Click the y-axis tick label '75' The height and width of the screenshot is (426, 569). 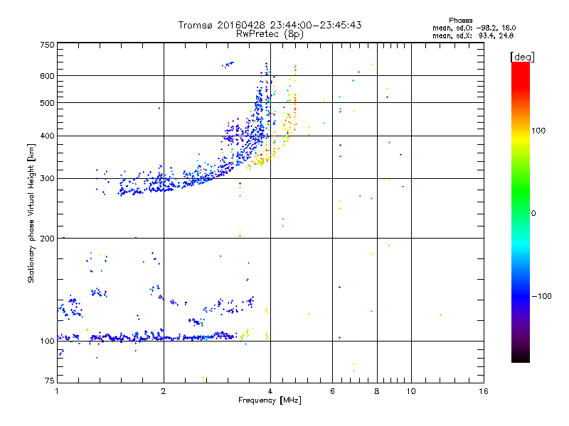click(50, 381)
